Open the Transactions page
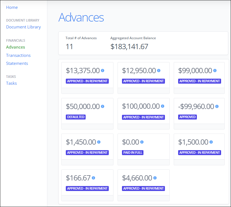Screen dimensions: 231x207 coord(18,55)
